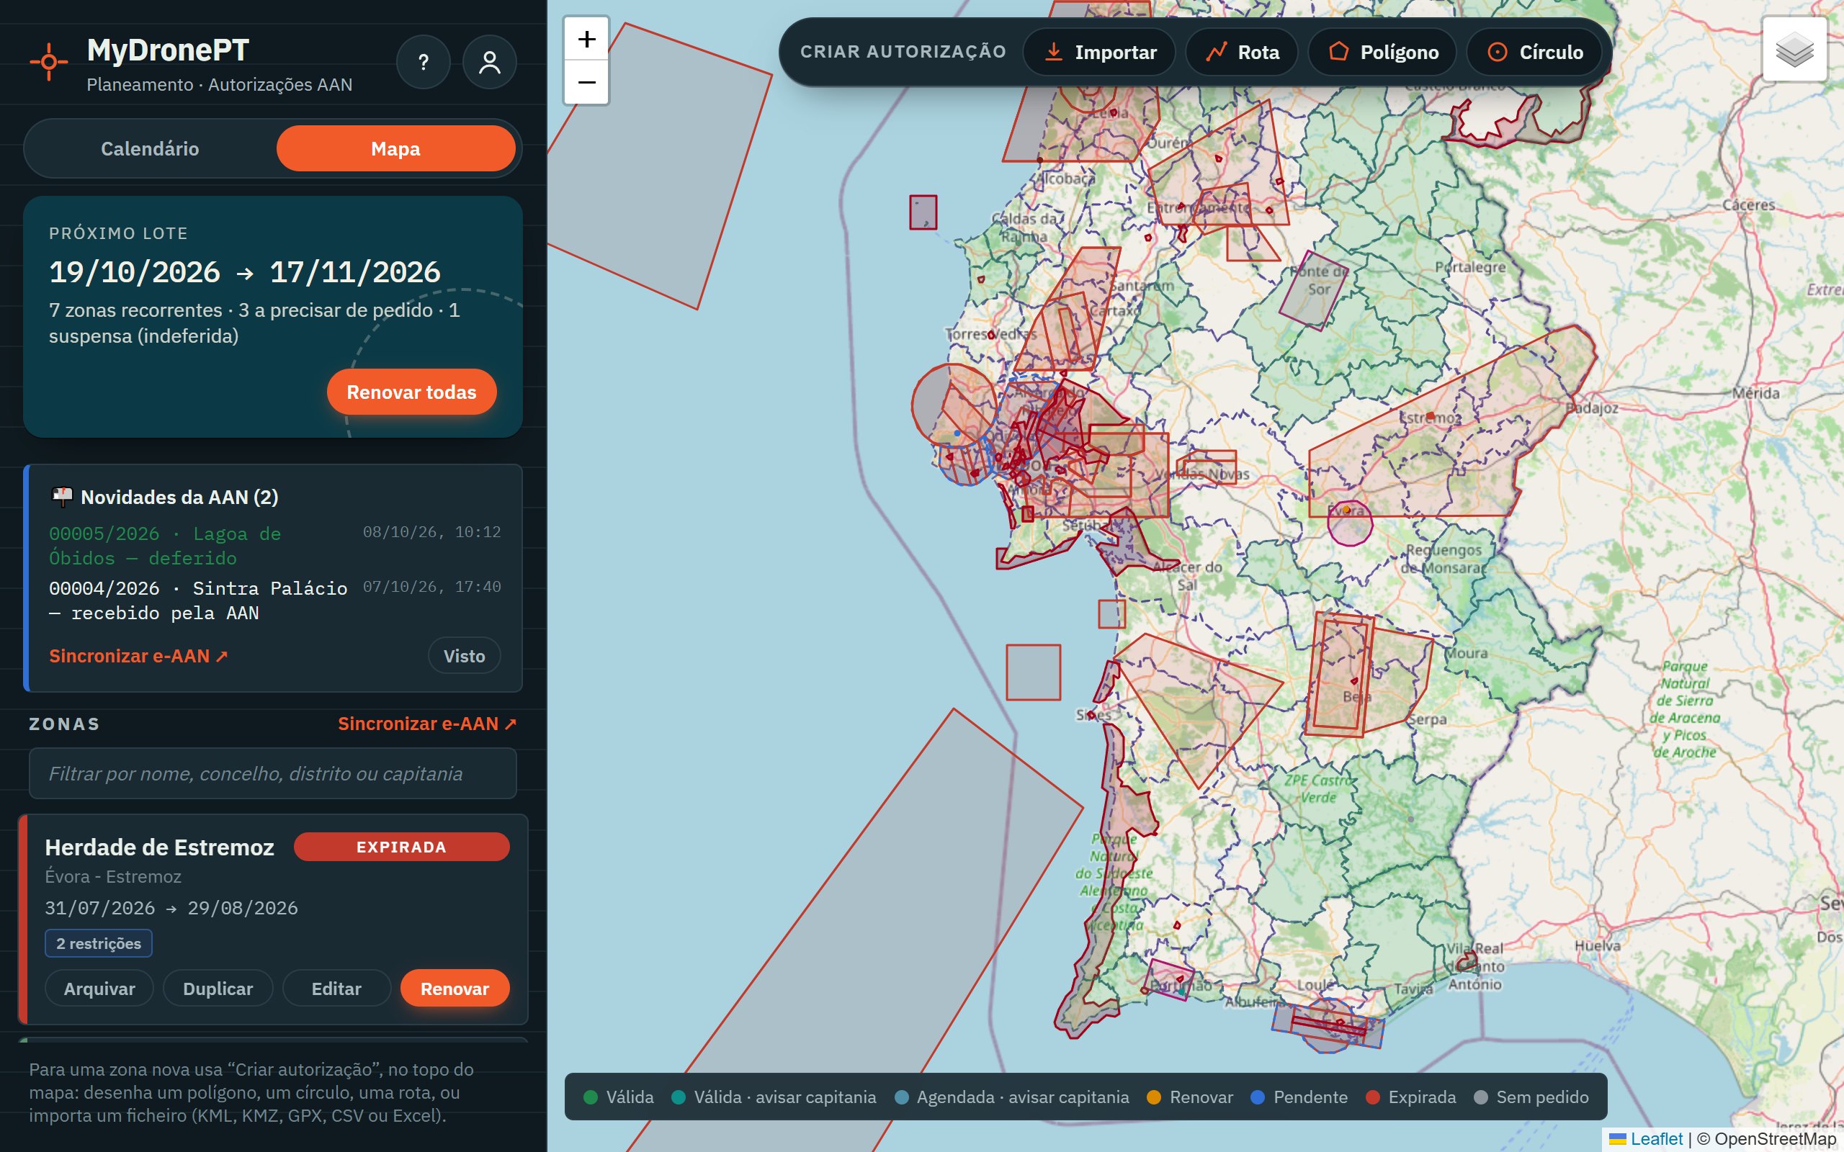Click the Leaflet attribution link
Screen dimensions: 1844x1152
tap(1656, 1139)
